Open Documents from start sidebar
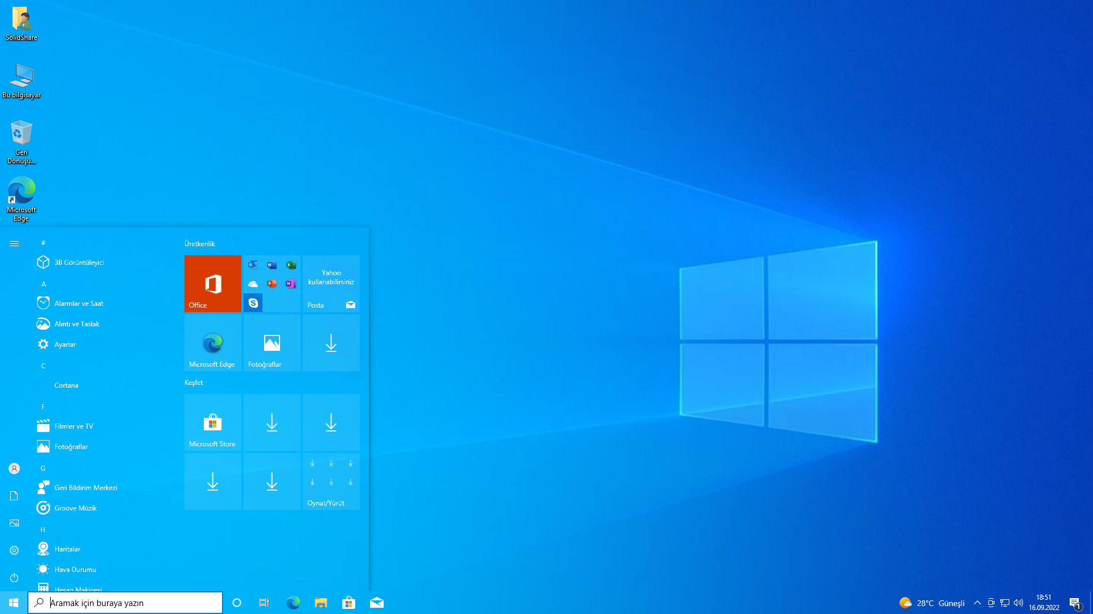The width and height of the screenshot is (1093, 614). pos(14,496)
